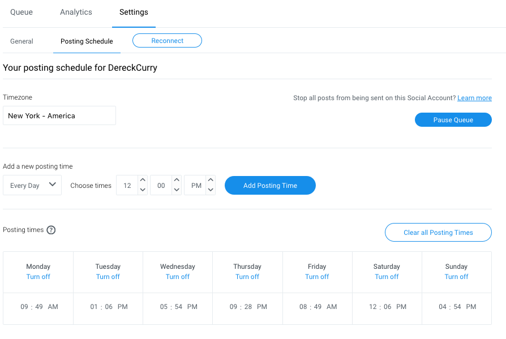The image size is (506, 339).
Task: Open the Analytics tab
Action: click(x=76, y=12)
